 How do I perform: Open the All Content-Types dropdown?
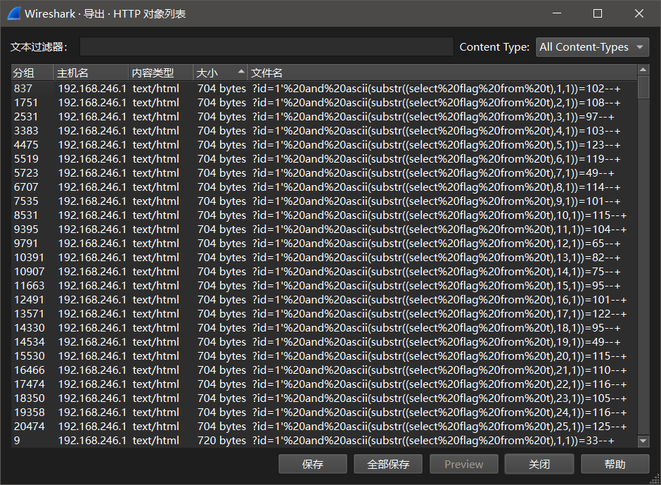click(x=592, y=47)
